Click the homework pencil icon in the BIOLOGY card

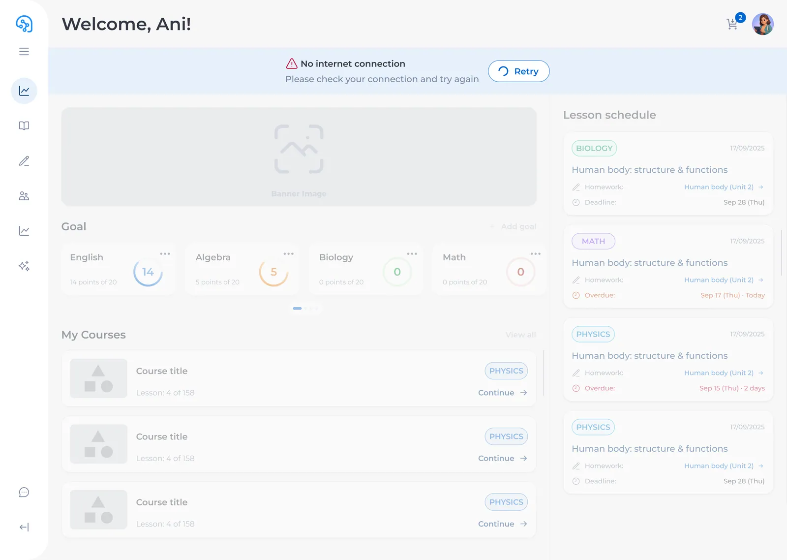(x=576, y=187)
